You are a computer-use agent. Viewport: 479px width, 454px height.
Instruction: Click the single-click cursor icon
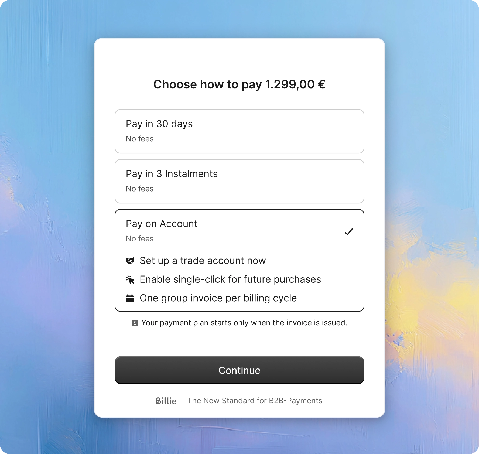130,279
